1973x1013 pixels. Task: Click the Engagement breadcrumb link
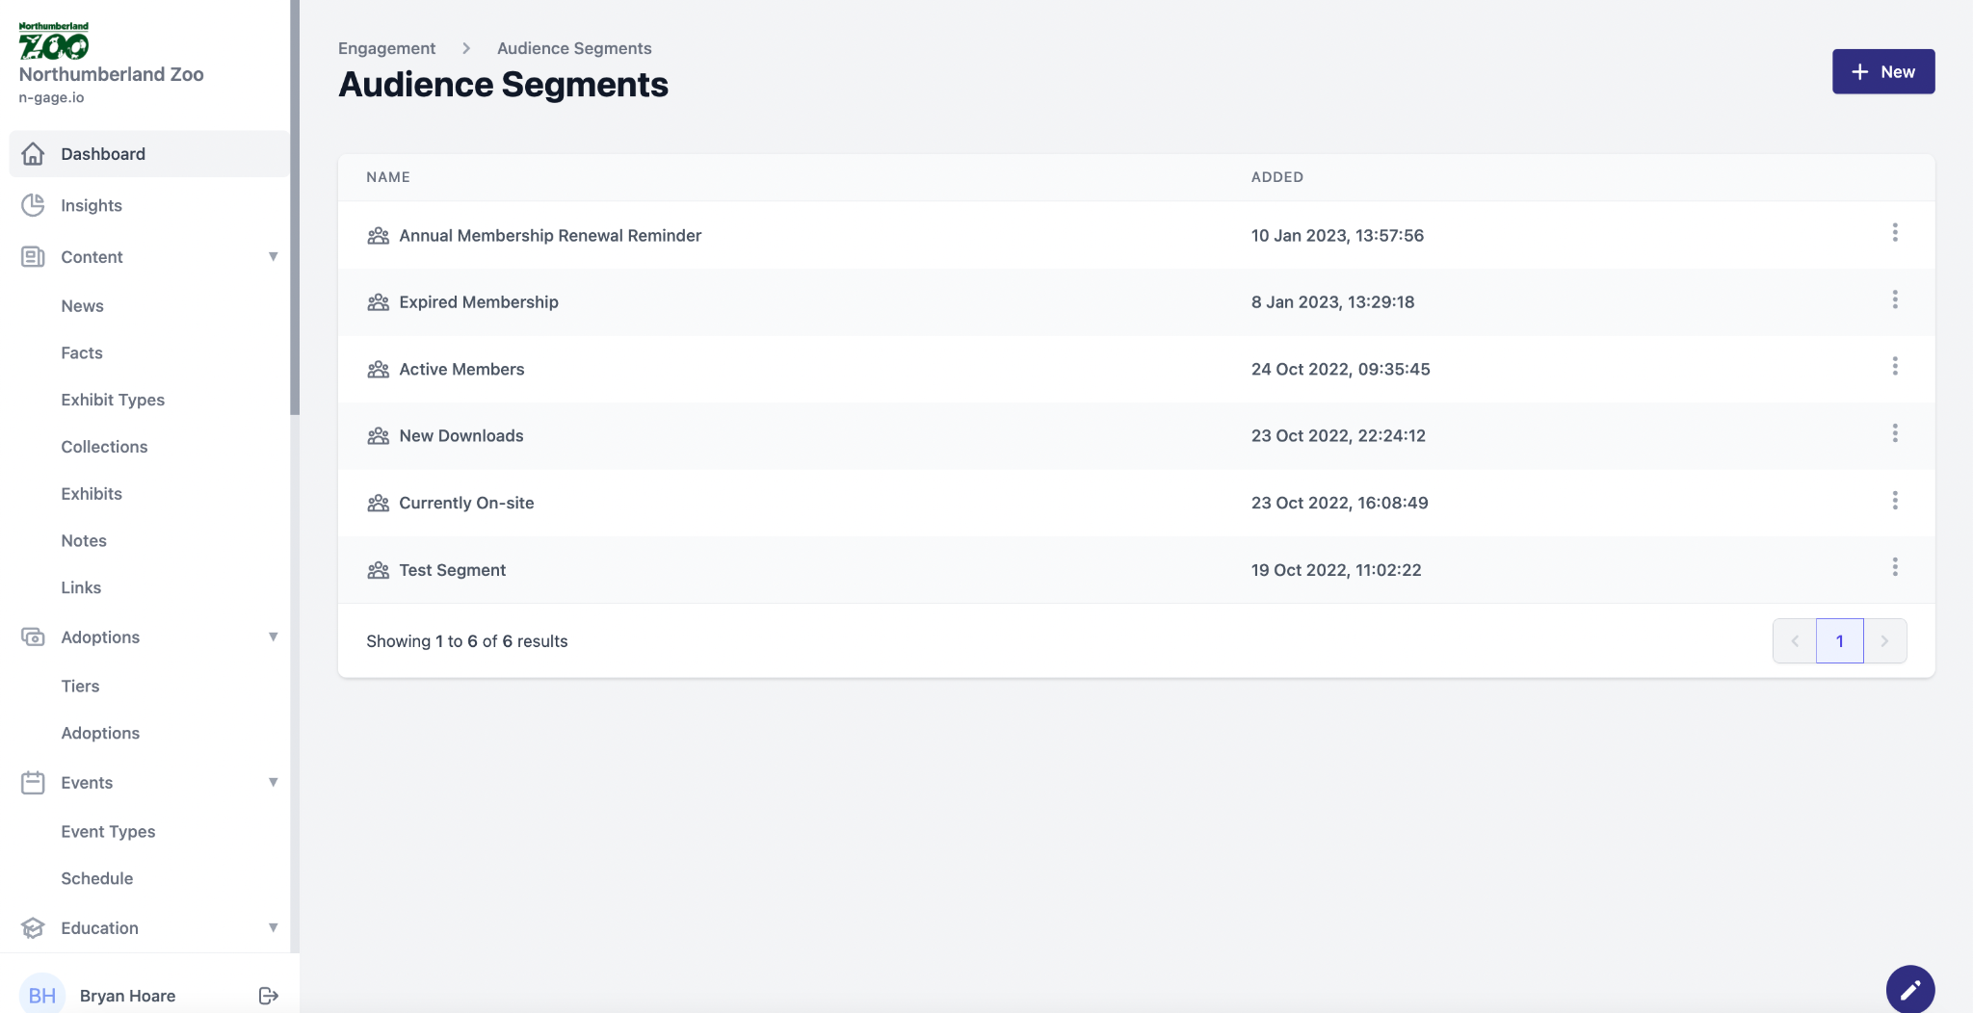(x=386, y=48)
